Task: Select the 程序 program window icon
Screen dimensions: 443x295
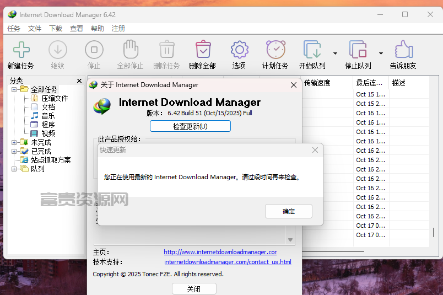Action: (34, 125)
